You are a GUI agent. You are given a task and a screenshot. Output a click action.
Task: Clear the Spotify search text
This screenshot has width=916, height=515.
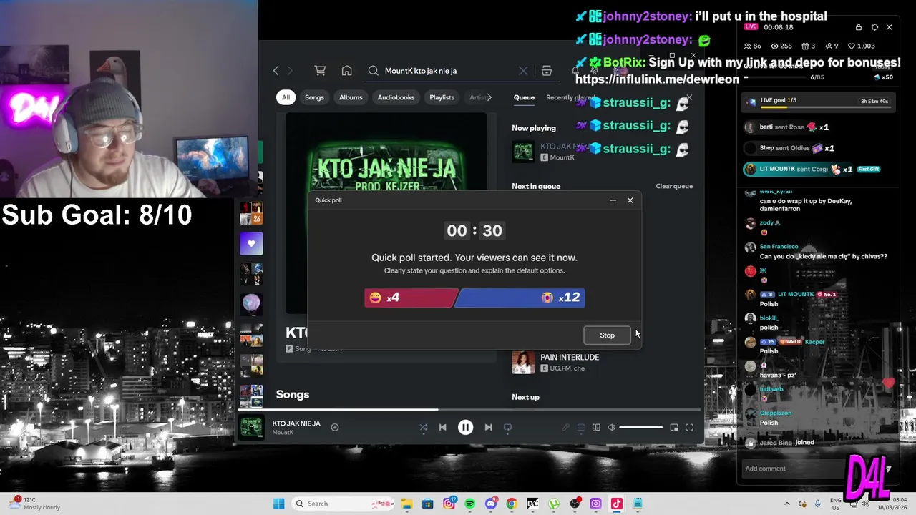coord(523,71)
